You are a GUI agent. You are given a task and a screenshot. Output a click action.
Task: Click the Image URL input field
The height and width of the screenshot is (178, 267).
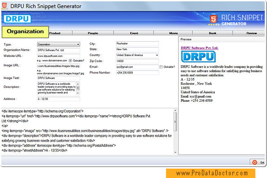59,66
